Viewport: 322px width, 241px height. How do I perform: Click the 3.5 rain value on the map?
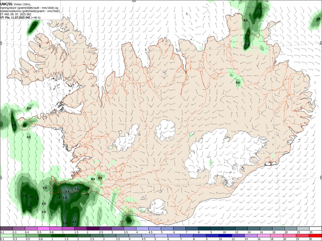coord(77,189)
